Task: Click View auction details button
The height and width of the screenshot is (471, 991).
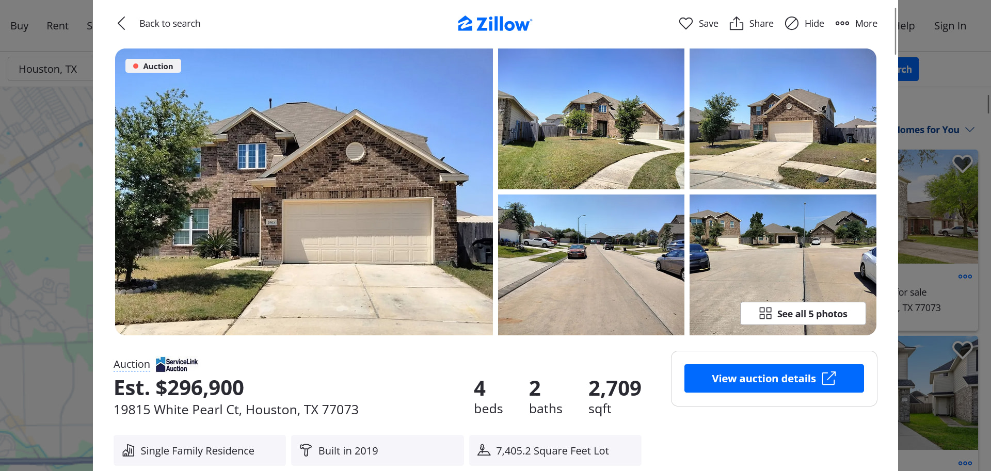Action: pyautogui.click(x=774, y=378)
